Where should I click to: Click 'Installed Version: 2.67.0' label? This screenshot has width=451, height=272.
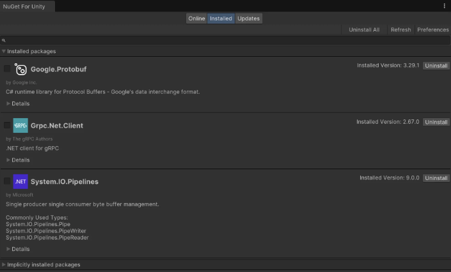pos(388,122)
